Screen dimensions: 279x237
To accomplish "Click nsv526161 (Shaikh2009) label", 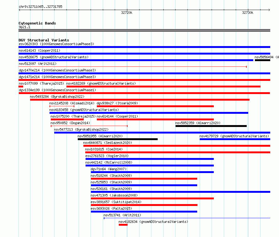I will pyautogui.click(x=111, y=189).
